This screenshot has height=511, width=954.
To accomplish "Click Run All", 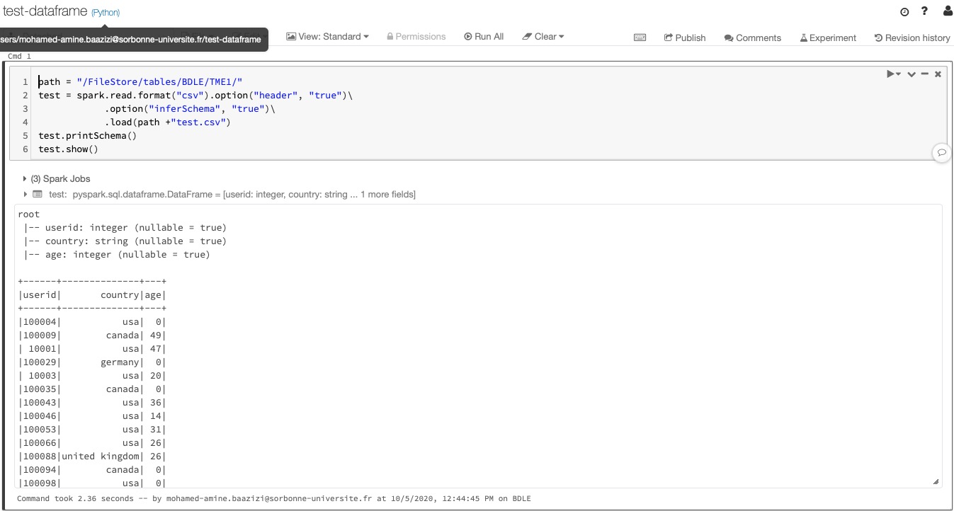I will (x=484, y=37).
